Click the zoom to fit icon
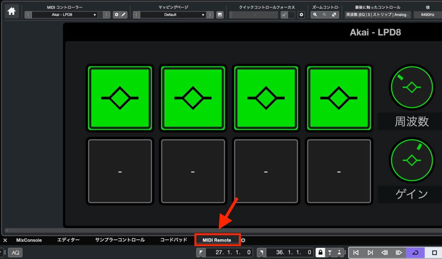 click(x=334, y=15)
